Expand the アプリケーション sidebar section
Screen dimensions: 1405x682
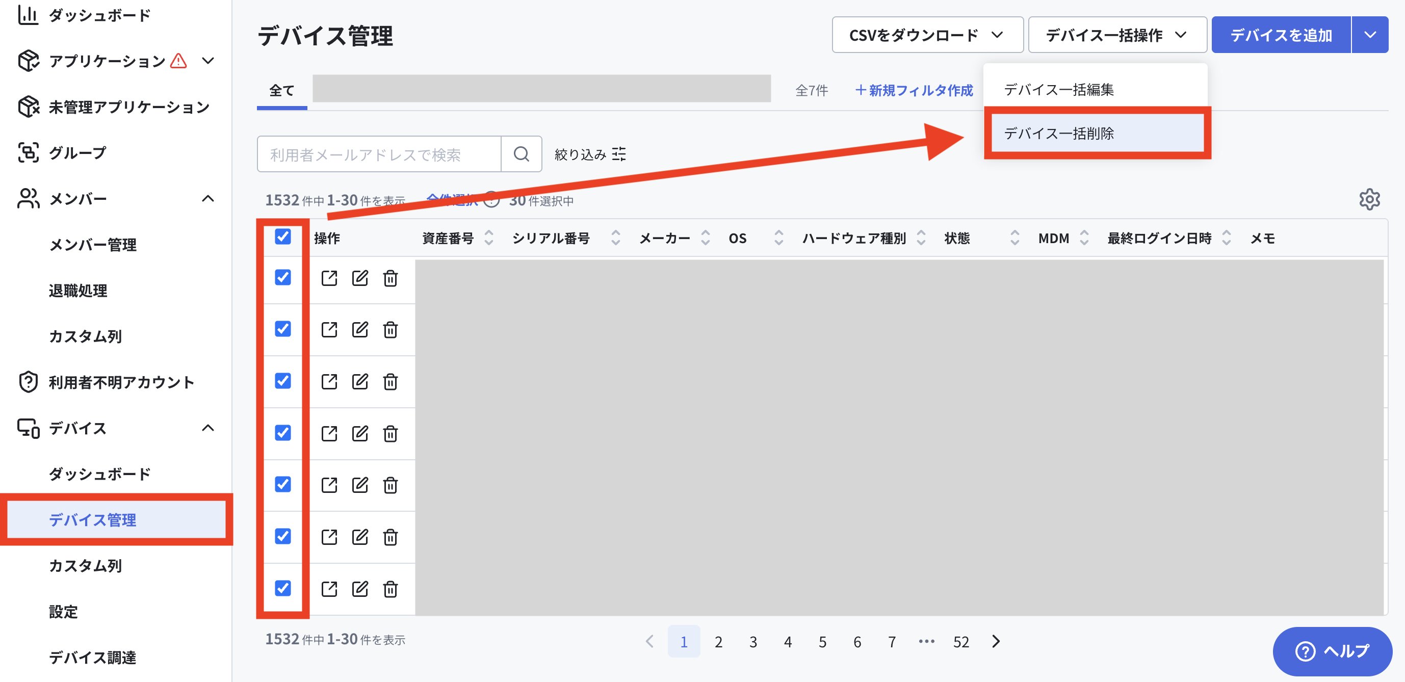pos(208,61)
